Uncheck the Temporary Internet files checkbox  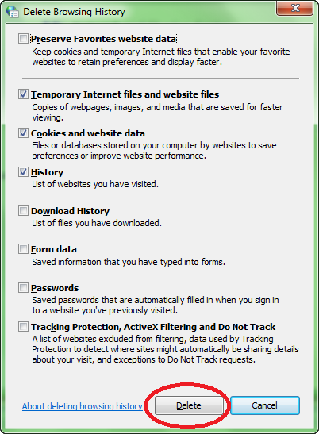[23, 94]
